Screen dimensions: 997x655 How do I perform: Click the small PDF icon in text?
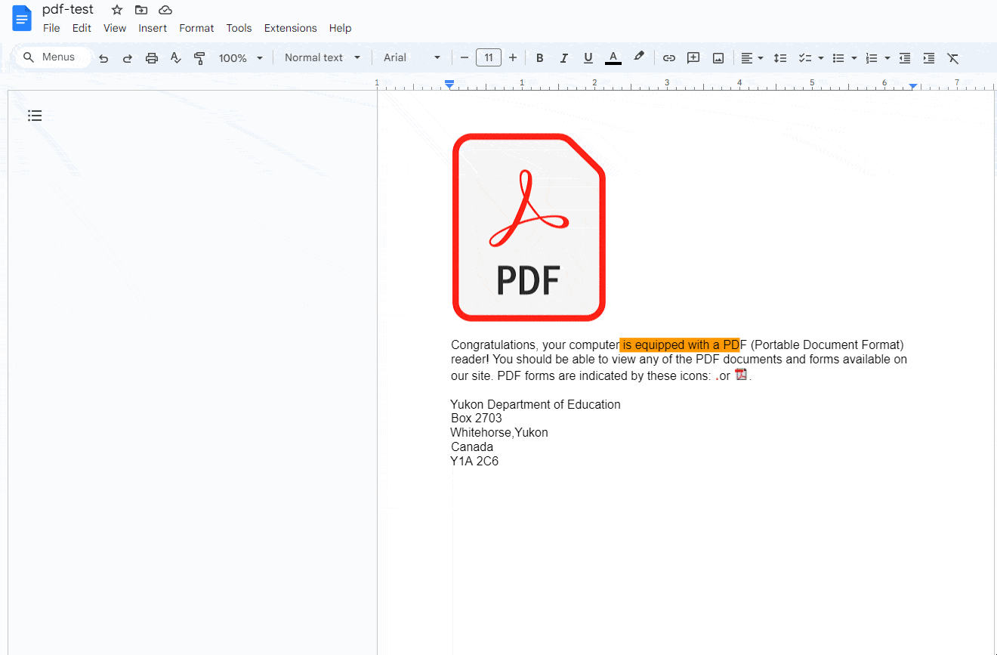741,374
